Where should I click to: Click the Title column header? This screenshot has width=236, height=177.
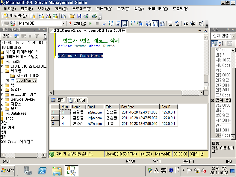tap(111, 107)
